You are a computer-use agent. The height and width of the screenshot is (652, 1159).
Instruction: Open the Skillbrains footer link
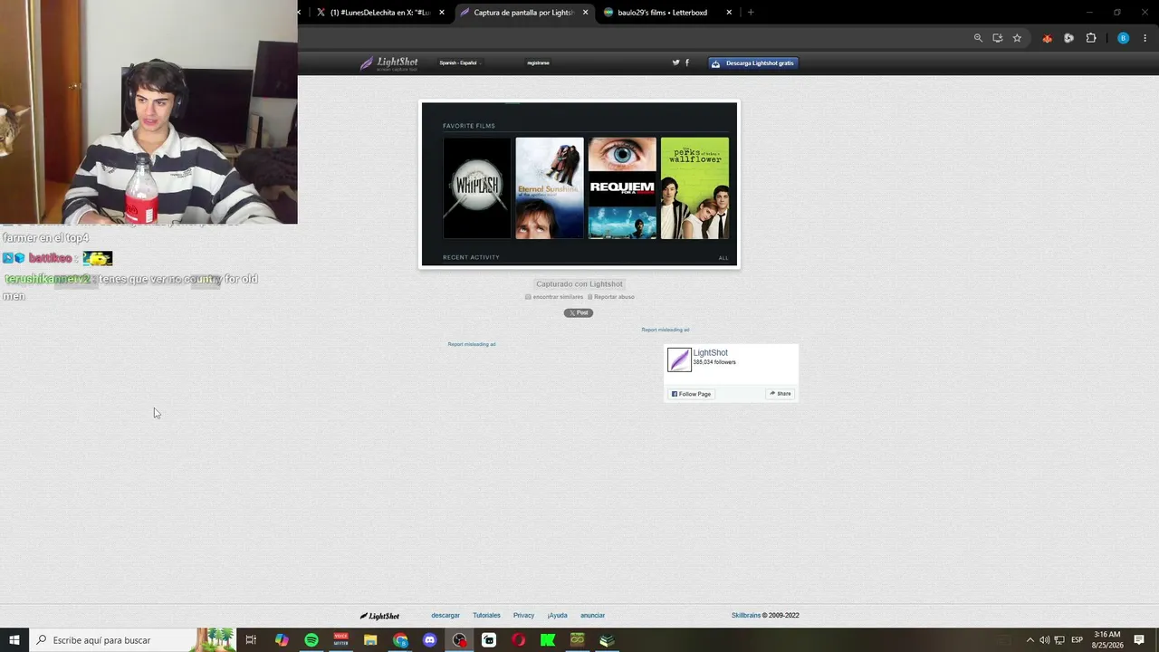(746, 616)
